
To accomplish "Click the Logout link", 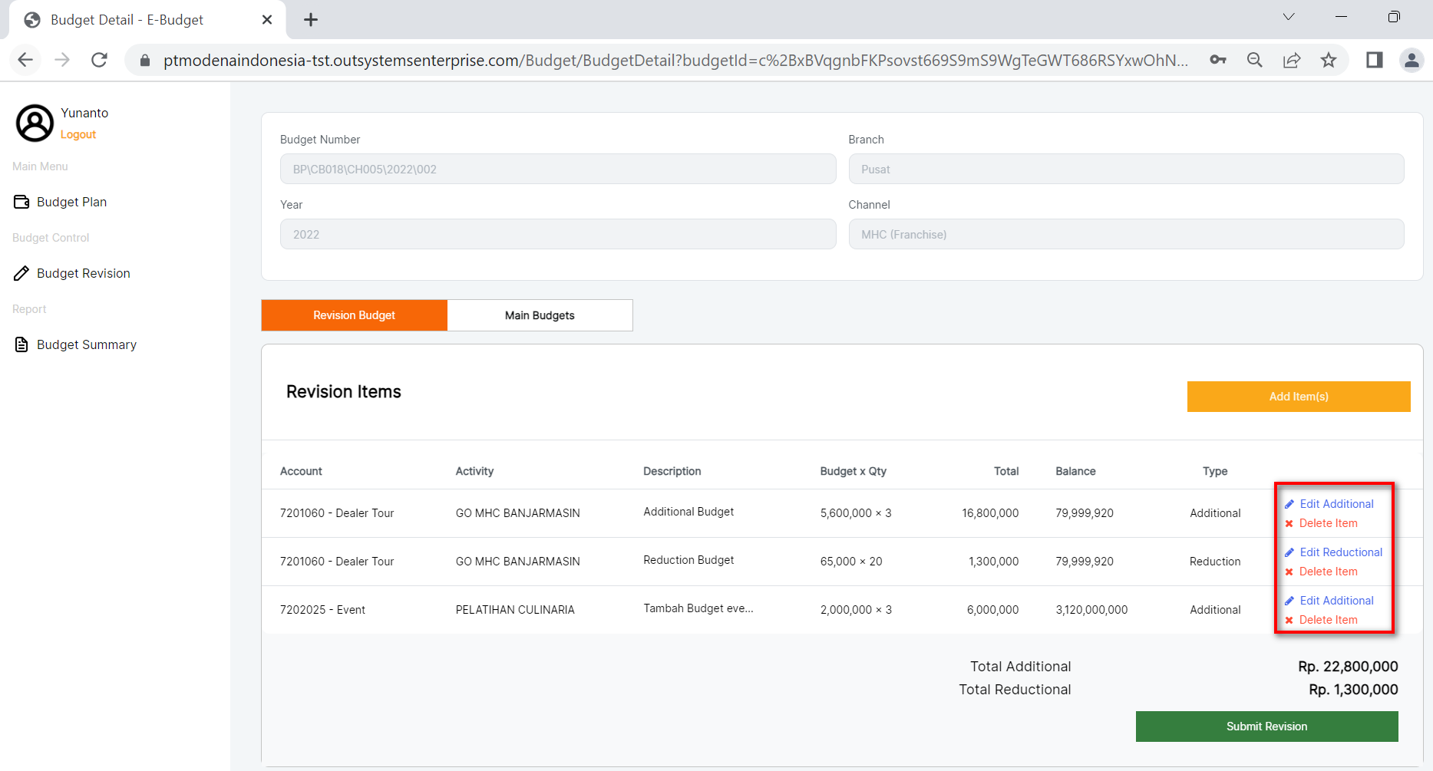I will (x=78, y=134).
